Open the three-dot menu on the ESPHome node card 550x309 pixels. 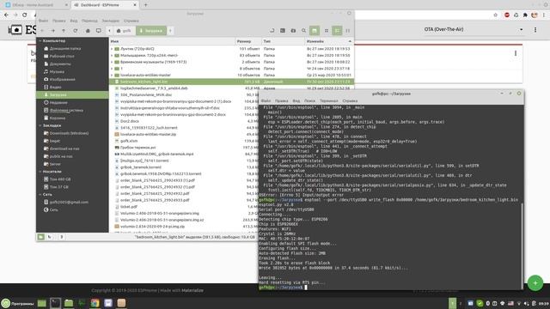[516, 53]
